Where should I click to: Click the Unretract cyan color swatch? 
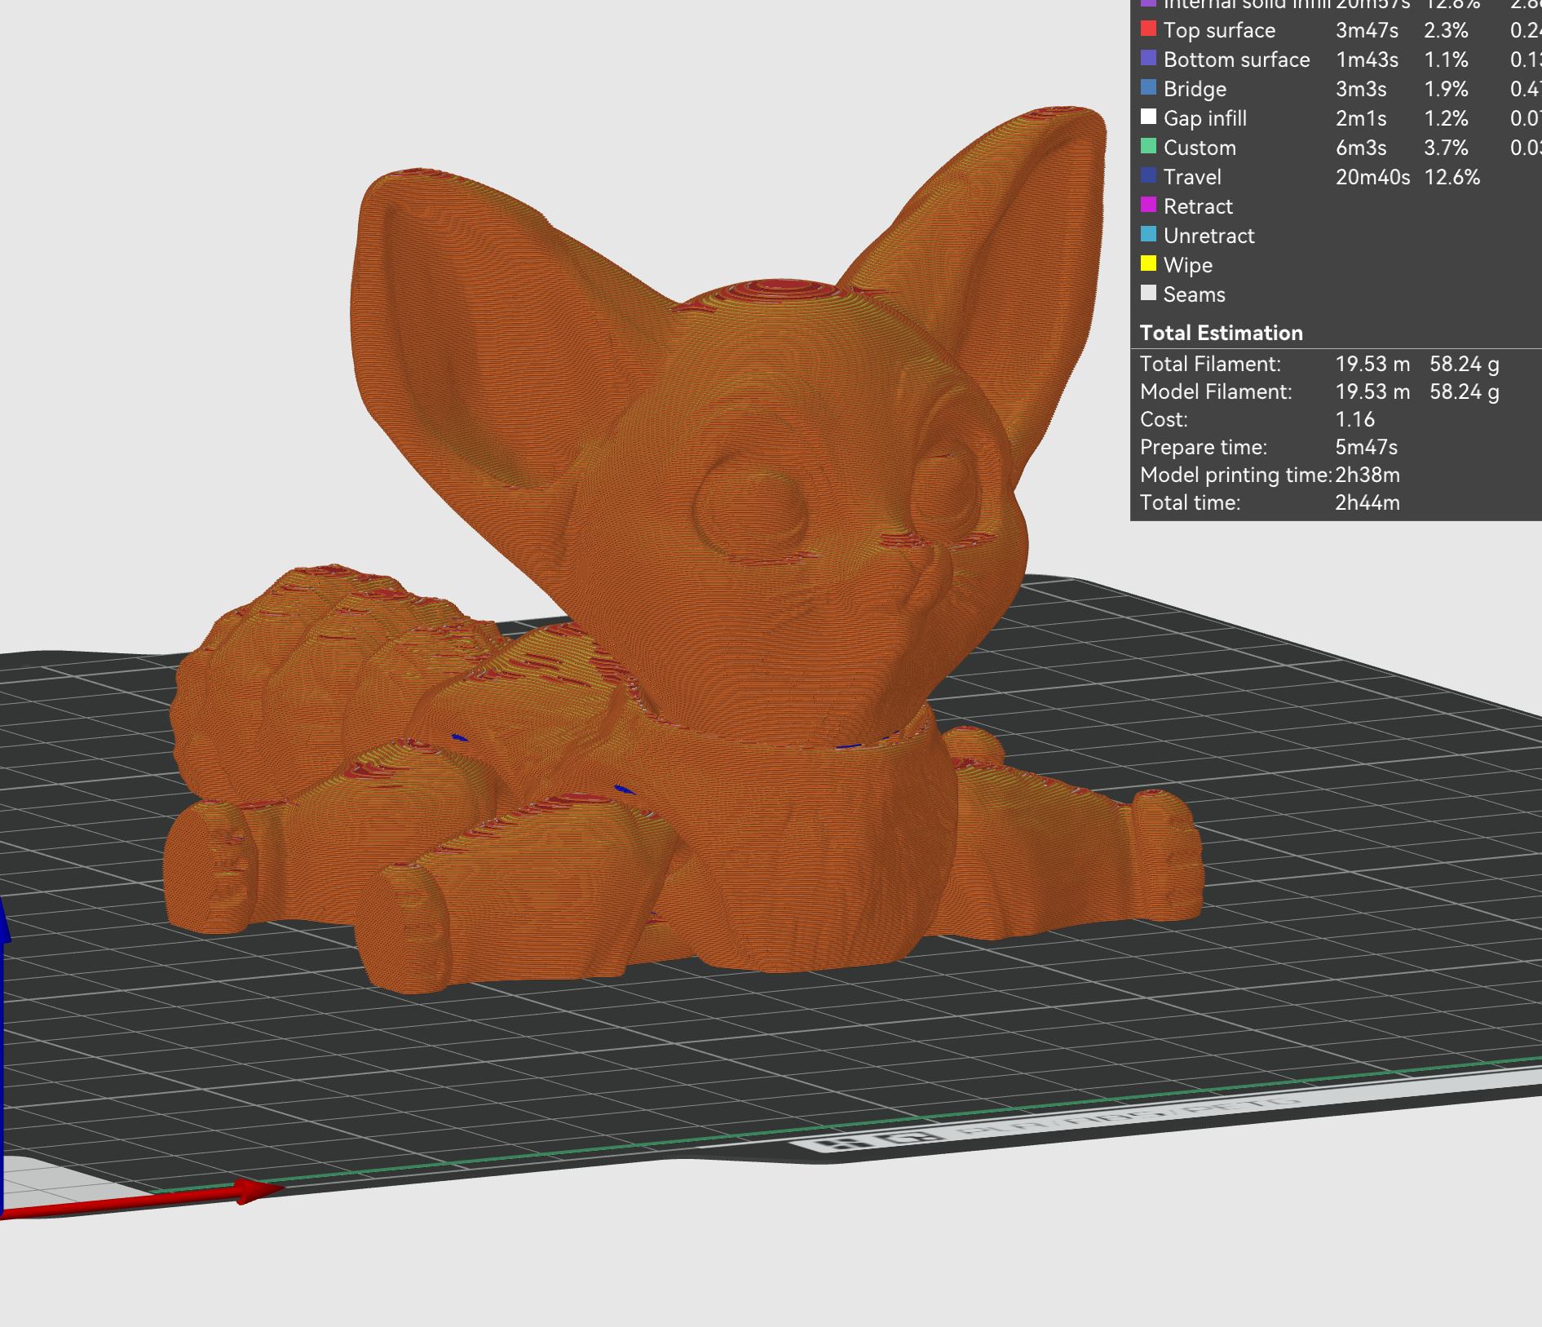1148,235
